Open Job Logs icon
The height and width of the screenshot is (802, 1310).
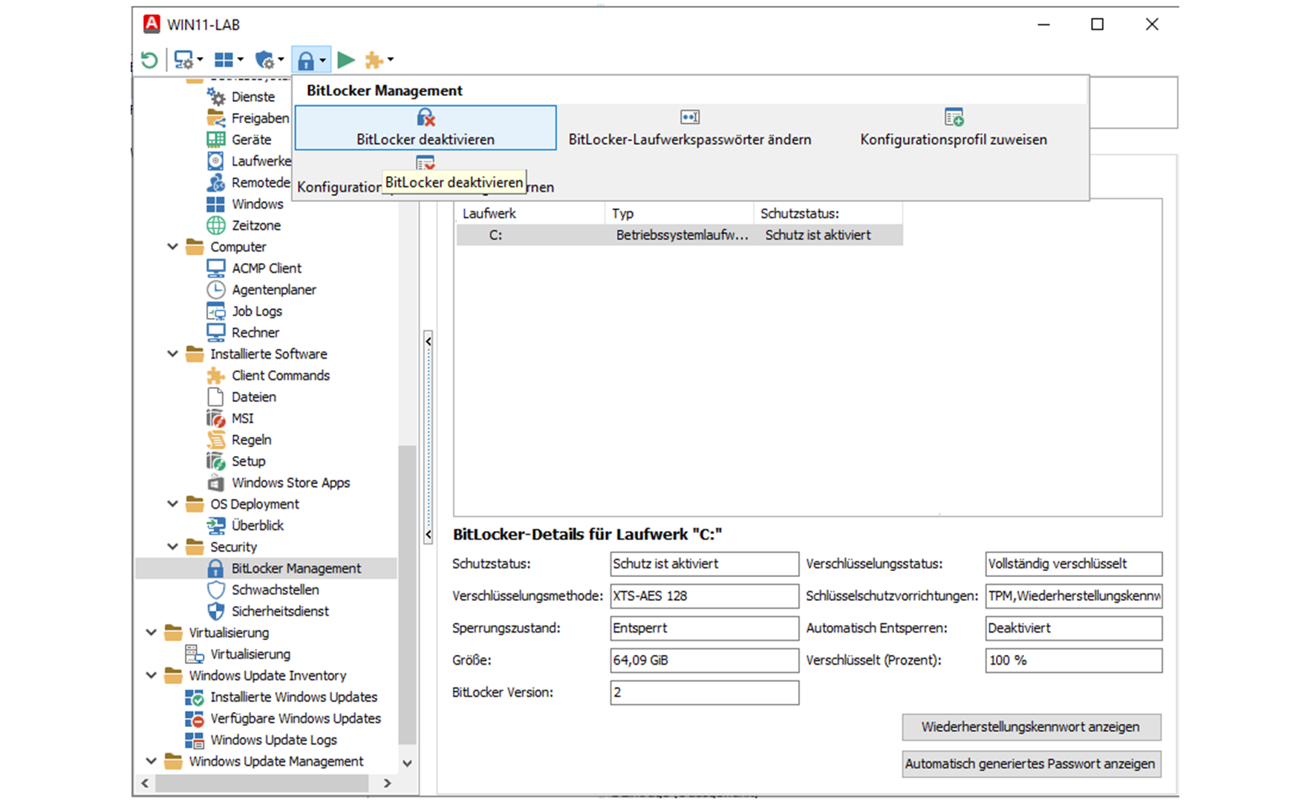pos(215,311)
